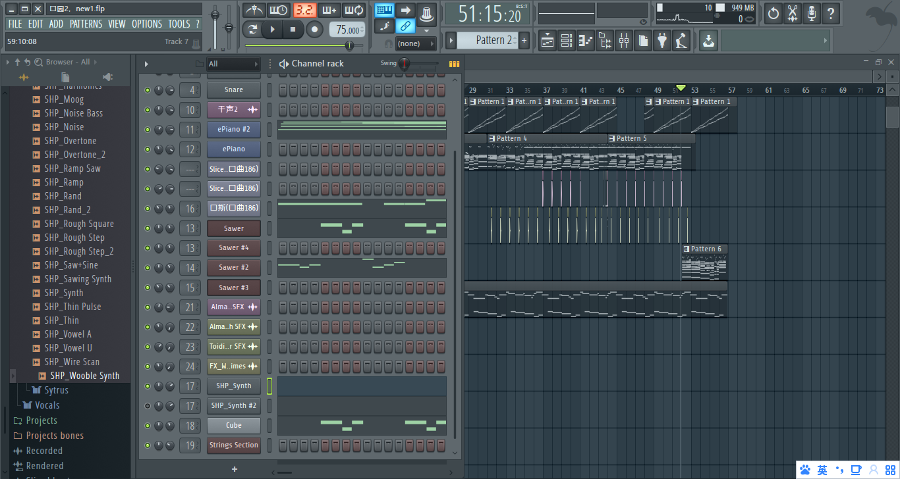This screenshot has height=479, width=900.
Task: Add new pattern with plus button
Action: 524,40
